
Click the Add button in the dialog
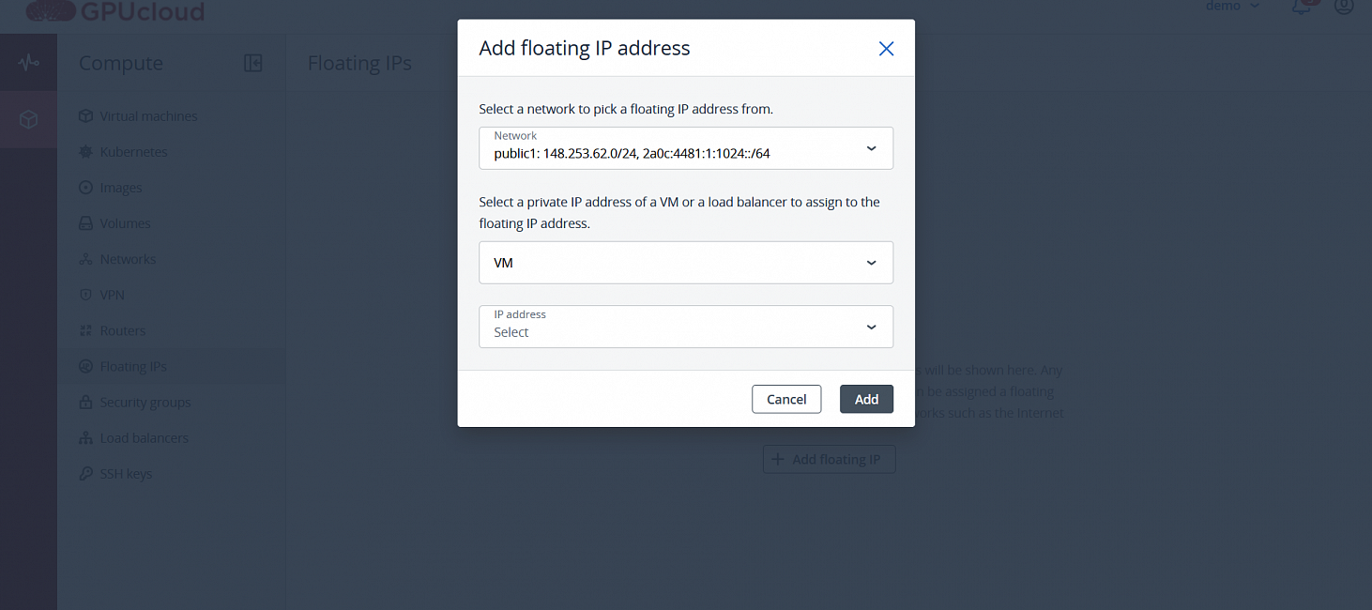point(866,399)
